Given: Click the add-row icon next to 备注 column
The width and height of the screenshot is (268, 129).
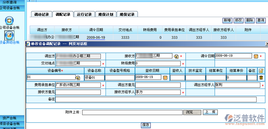Looking at the screenshot, I should click(x=261, y=71).
